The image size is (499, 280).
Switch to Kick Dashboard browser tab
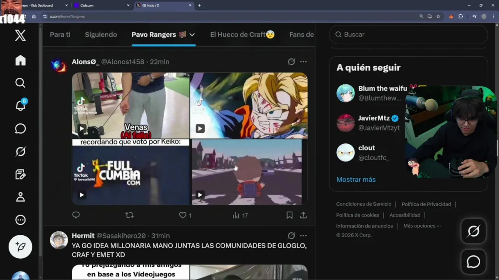click(x=37, y=5)
